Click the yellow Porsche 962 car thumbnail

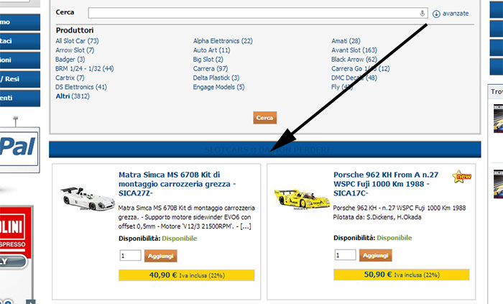coord(302,200)
